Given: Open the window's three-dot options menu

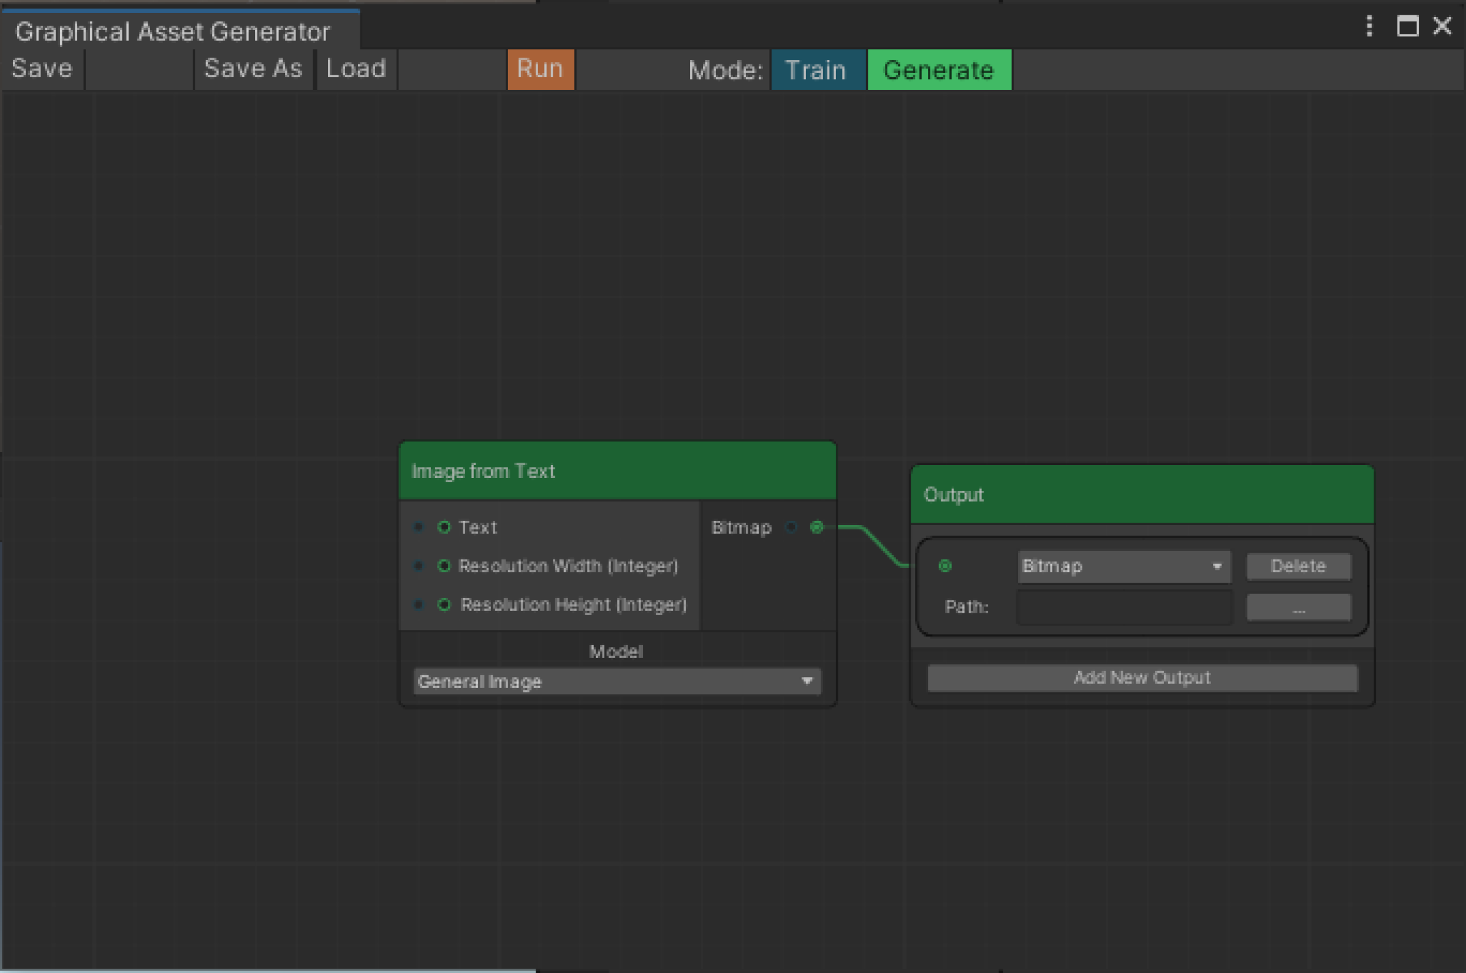Looking at the screenshot, I should pos(1369,26).
